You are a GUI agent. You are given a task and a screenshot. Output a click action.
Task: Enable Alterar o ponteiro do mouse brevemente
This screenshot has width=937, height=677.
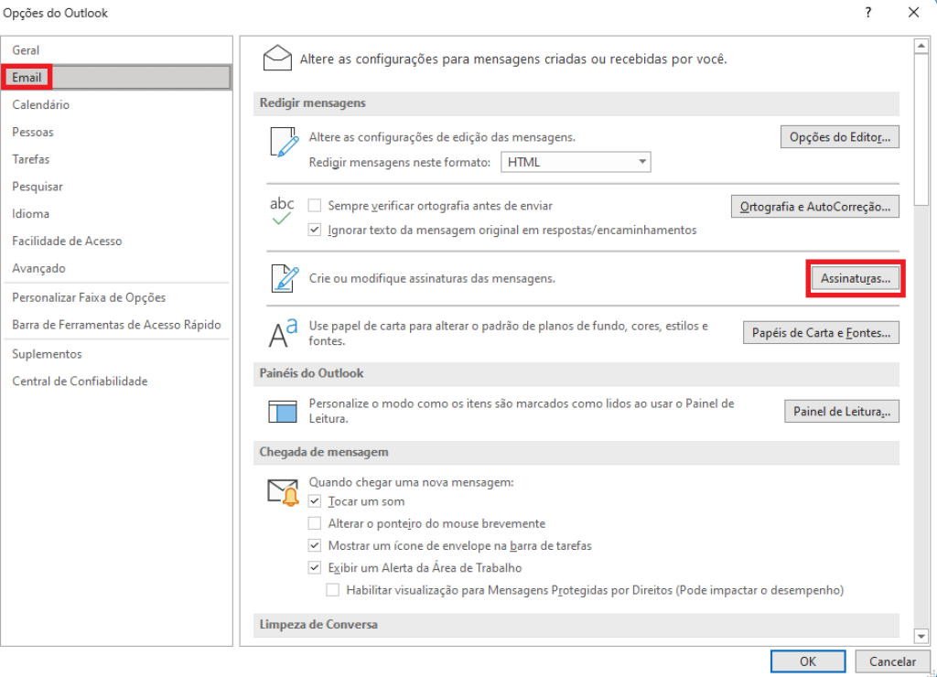pyautogui.click(x=315, y=523)
